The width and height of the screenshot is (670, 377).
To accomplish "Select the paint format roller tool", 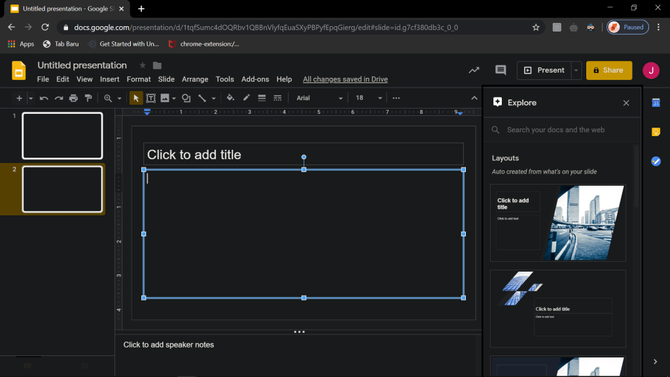I will (88, 98).
